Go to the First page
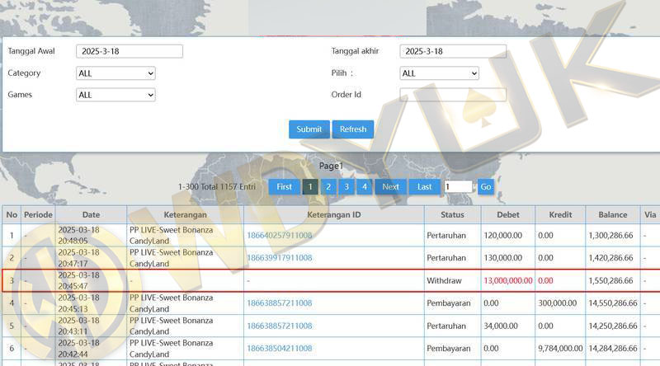660x366 pixels. (x=284, y=187)
